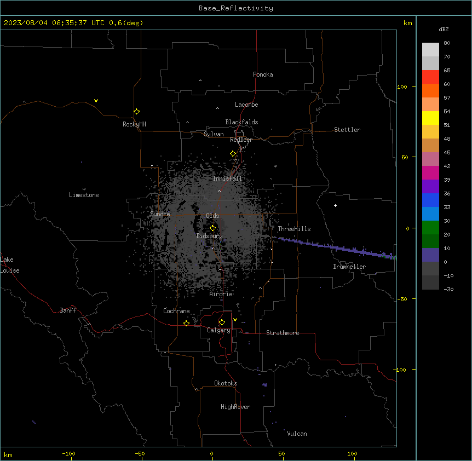The width and height of the screenshot is (472, 461).
Task: Click the Vulcan city label
Action: [297, 434]
